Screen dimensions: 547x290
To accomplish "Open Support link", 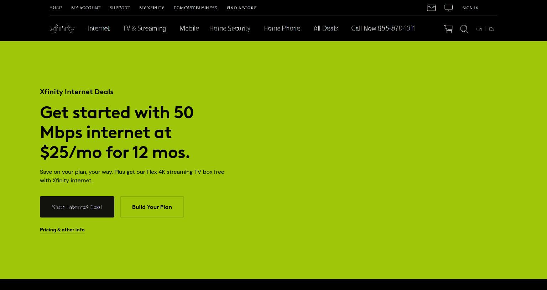I will [120, 7].
